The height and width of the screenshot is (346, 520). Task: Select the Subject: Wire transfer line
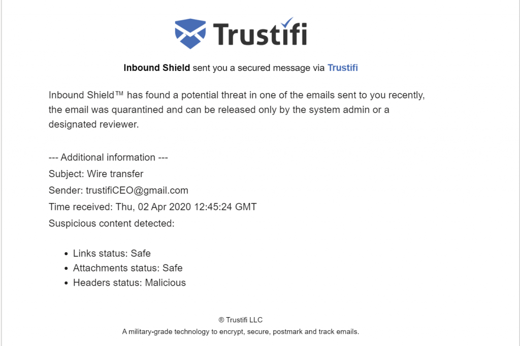(96, 174)
